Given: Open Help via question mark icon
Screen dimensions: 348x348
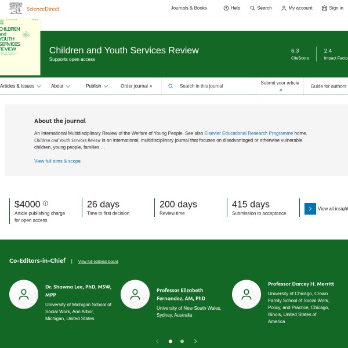Looking at the screenshot, I should point(226,8).
